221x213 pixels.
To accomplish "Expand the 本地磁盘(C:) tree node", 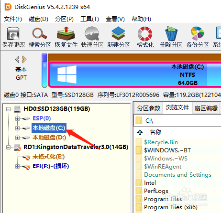I will [17, 128].
